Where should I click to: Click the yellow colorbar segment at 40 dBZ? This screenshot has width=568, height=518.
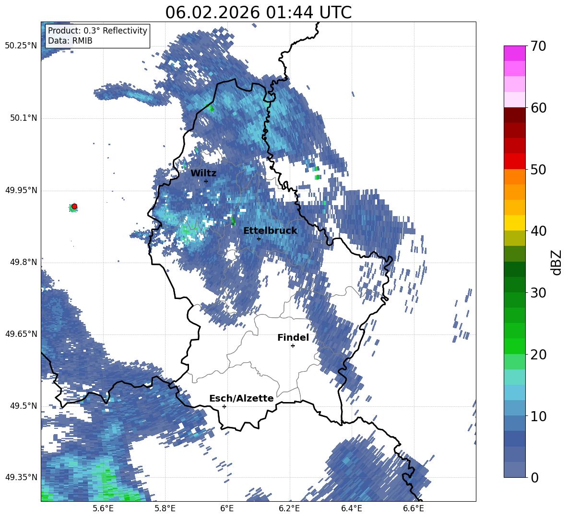point(514,223)
